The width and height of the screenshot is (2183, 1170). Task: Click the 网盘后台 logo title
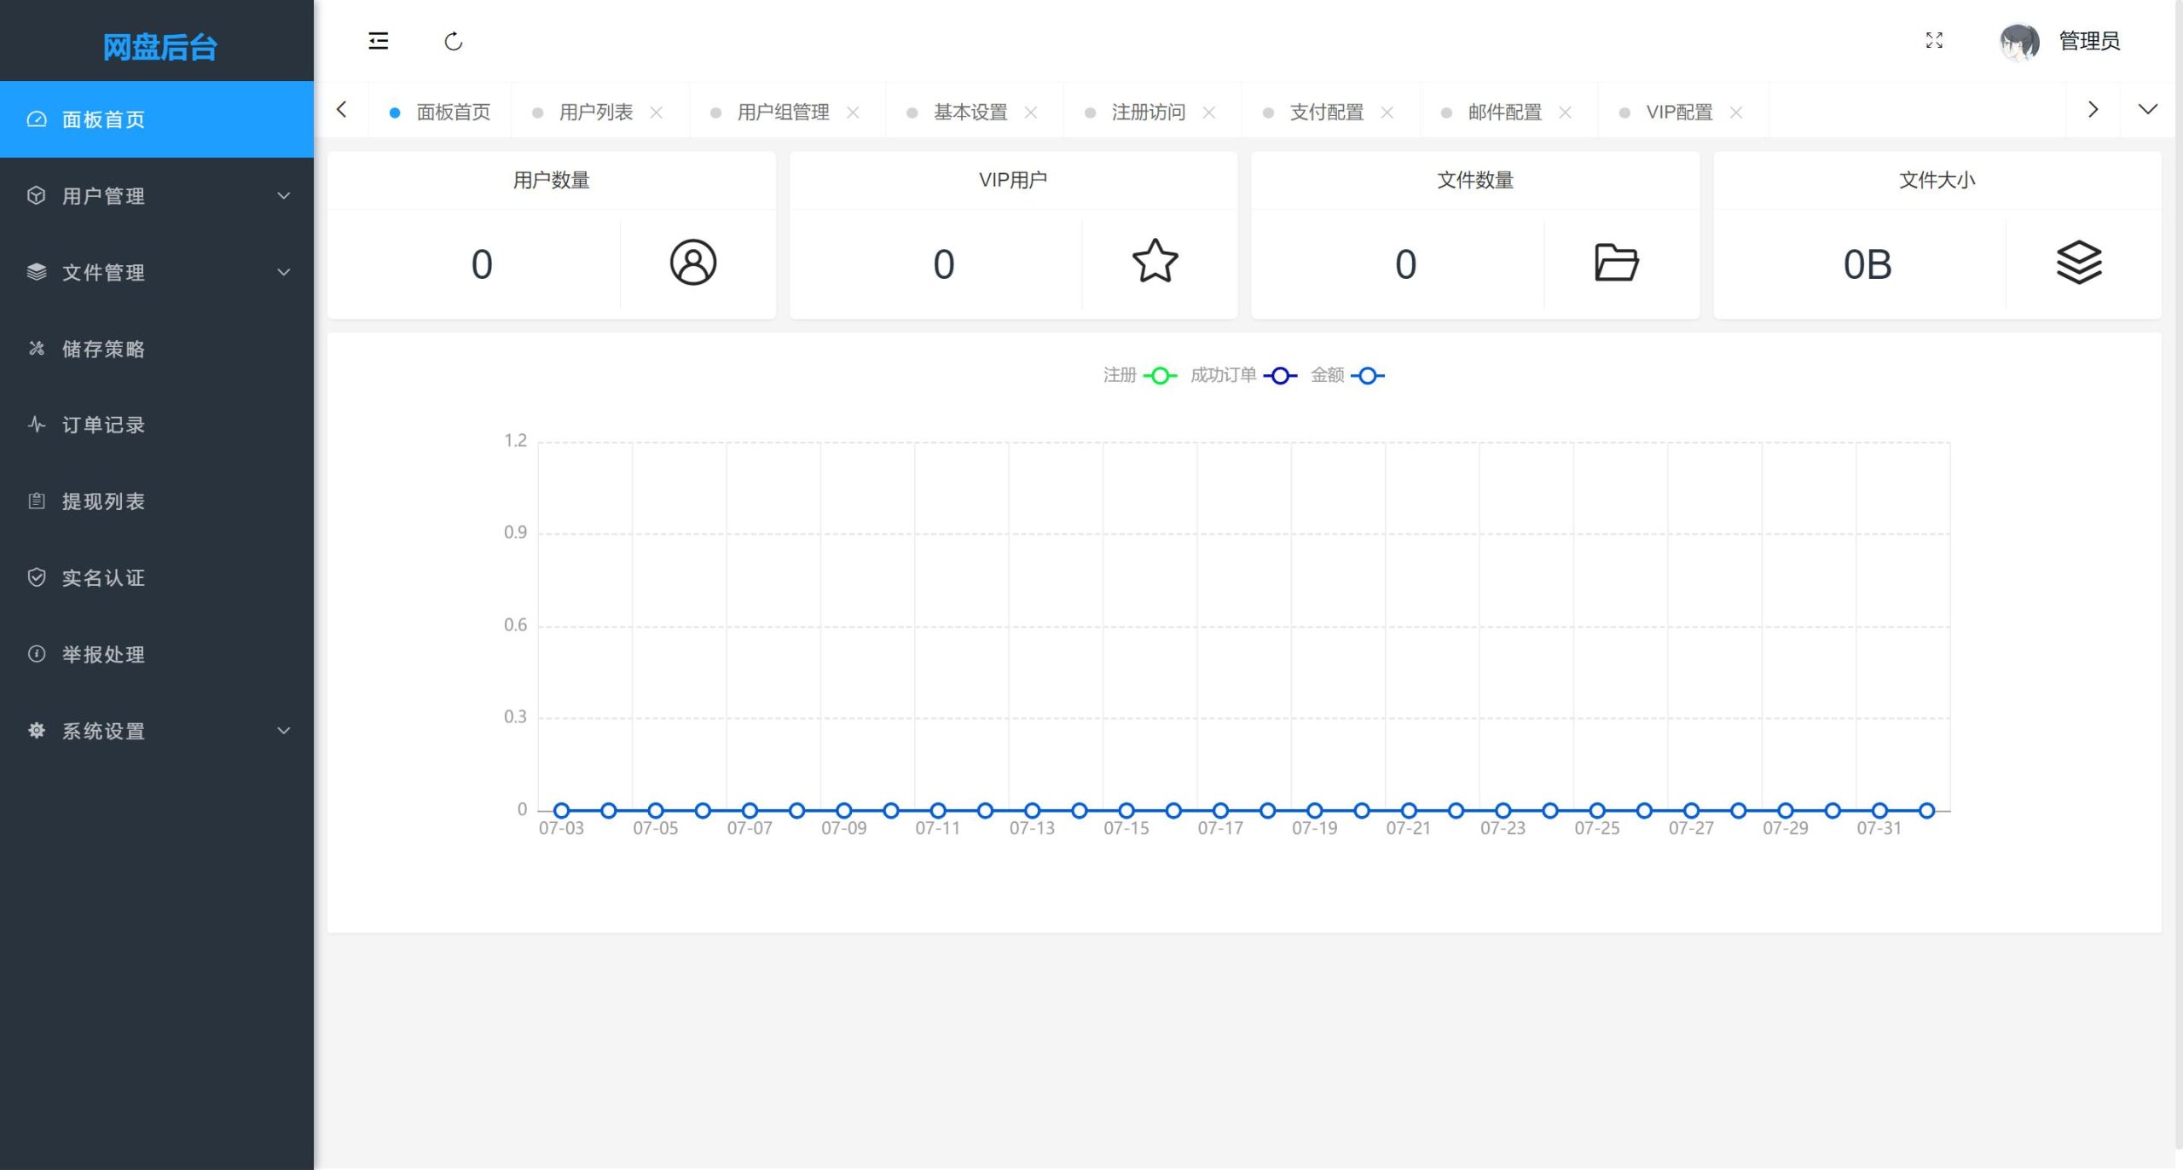point(159,47)
